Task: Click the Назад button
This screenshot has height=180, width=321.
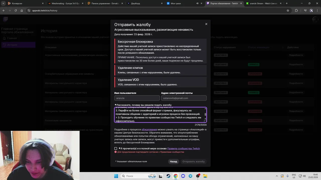Action: click(x=173, y=161)
